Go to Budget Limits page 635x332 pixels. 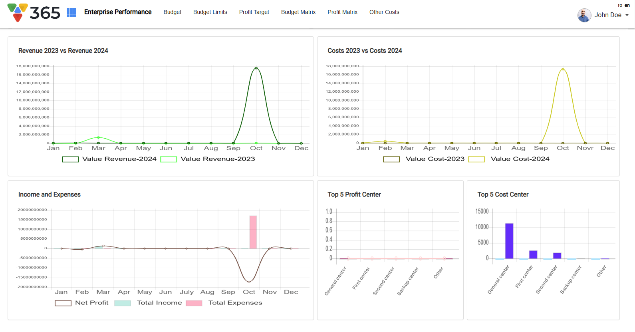[210, 12]
